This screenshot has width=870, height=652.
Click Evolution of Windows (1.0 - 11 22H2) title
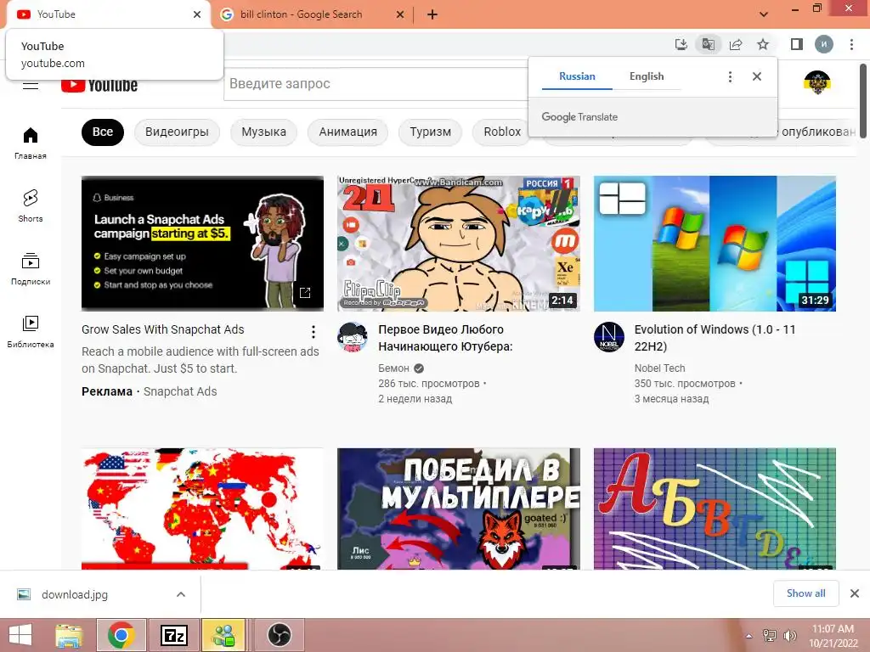715,338
